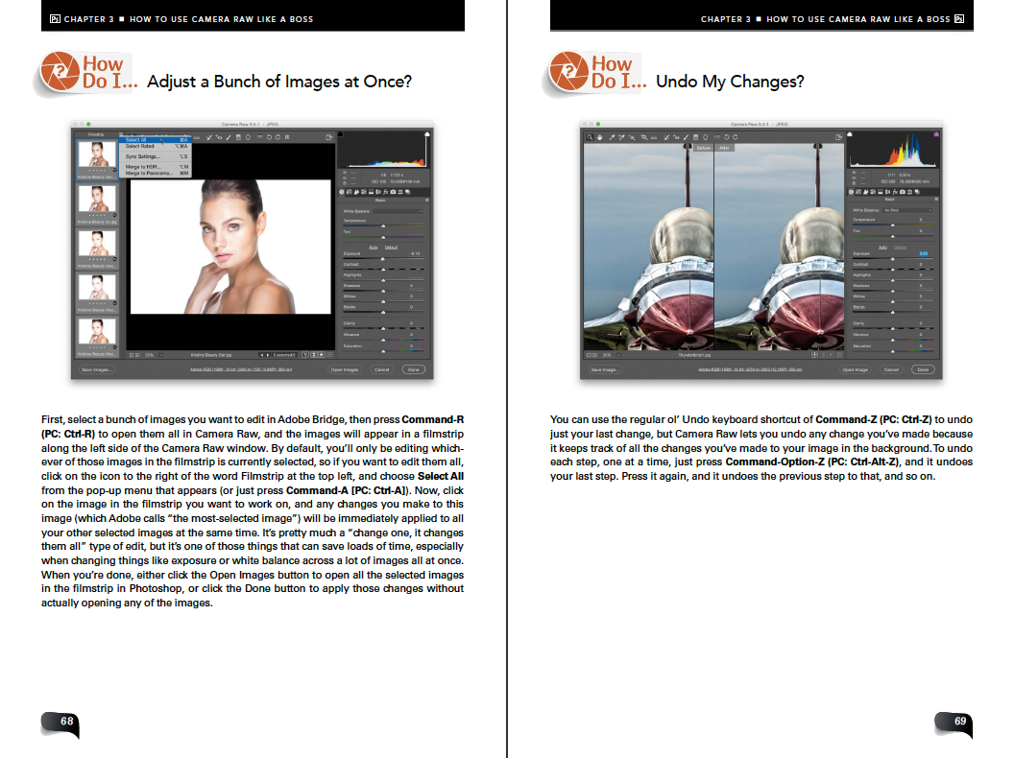This screenshot has height=758, width=1014.
Task: Select the Zoom tool in the jet photo window
Action: click(590, 137)
